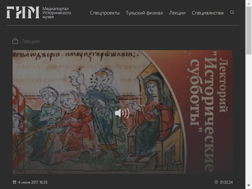Open search with the magnifier icon
This screenshot has width=252, height=189.
point(232,13)
